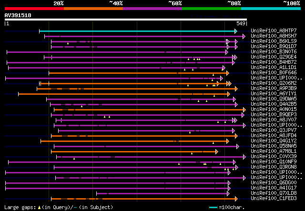Select the UniRef100_A6YIY1 label
Viewport: 305px width, 211px height.
(274, 94)
